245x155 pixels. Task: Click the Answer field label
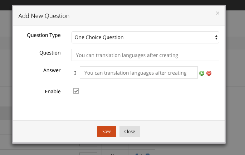[x=52, y=70]
